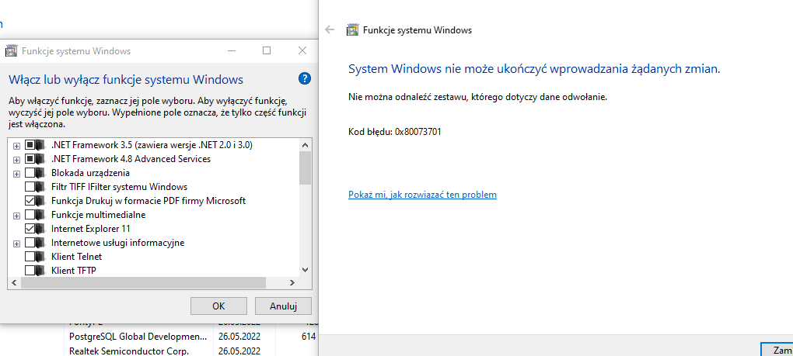
Task: Enable the Filtr TIFF IFilter checkbox
Action: tap(30, 187)
